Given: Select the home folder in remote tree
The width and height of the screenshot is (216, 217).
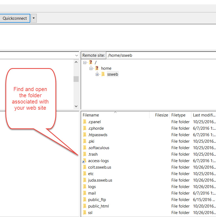Looking at the screenshot, I should point(106,68).
